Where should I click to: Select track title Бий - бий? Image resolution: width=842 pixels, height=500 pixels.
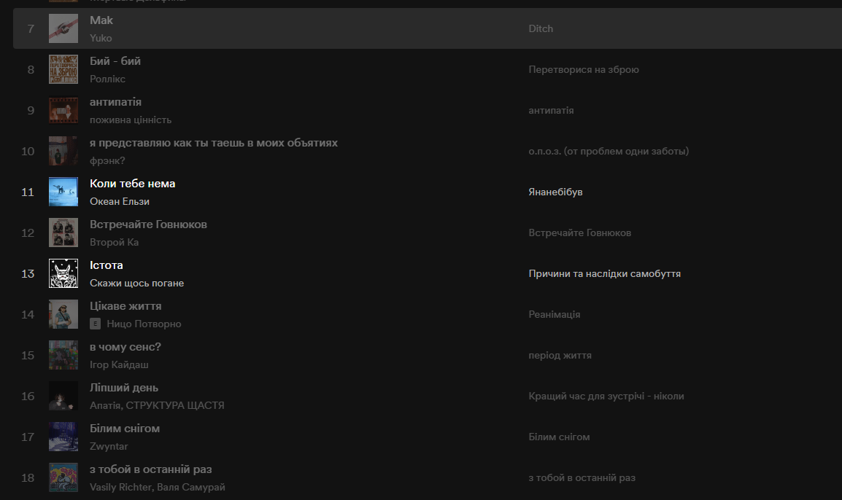115,61
